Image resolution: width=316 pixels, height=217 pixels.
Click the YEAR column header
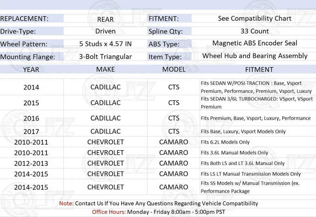pos(31,69)
